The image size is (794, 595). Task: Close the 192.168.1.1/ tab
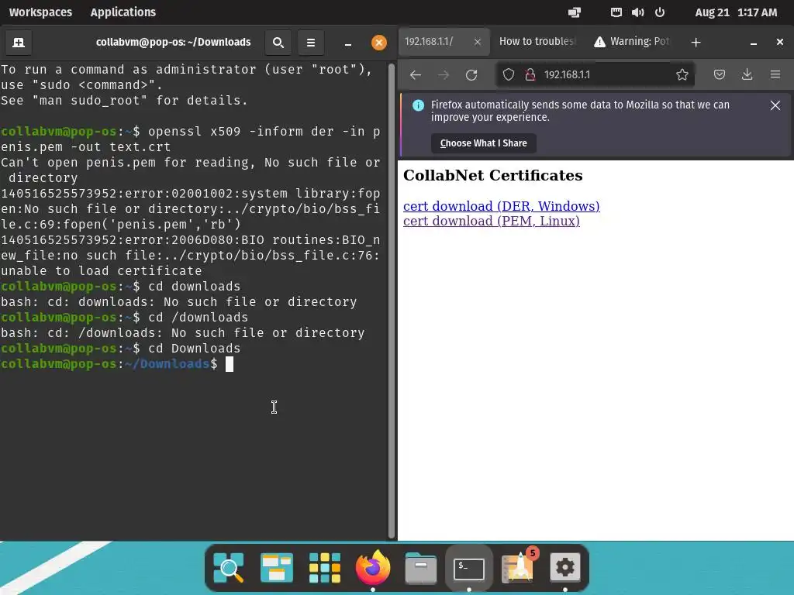(x=477, y=42)
